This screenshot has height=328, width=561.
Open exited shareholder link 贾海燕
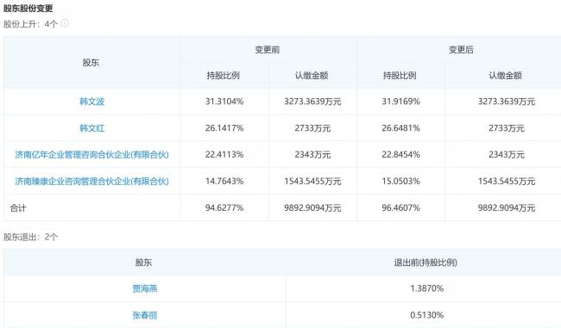[x=145, y=288]
